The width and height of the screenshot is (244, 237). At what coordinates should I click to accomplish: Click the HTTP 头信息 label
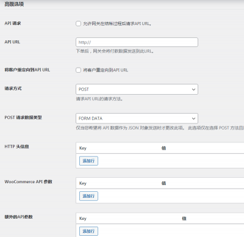coord(16,147)
